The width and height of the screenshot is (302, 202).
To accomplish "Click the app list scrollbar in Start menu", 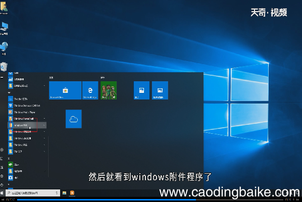I will click(48, 157).
